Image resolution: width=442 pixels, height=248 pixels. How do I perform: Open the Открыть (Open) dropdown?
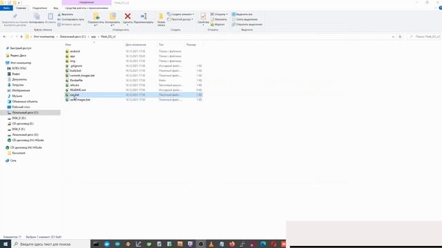(x=219, y=14)
